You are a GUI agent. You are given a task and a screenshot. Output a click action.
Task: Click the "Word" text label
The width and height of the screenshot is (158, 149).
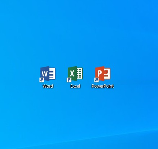(x=48, y=86)
